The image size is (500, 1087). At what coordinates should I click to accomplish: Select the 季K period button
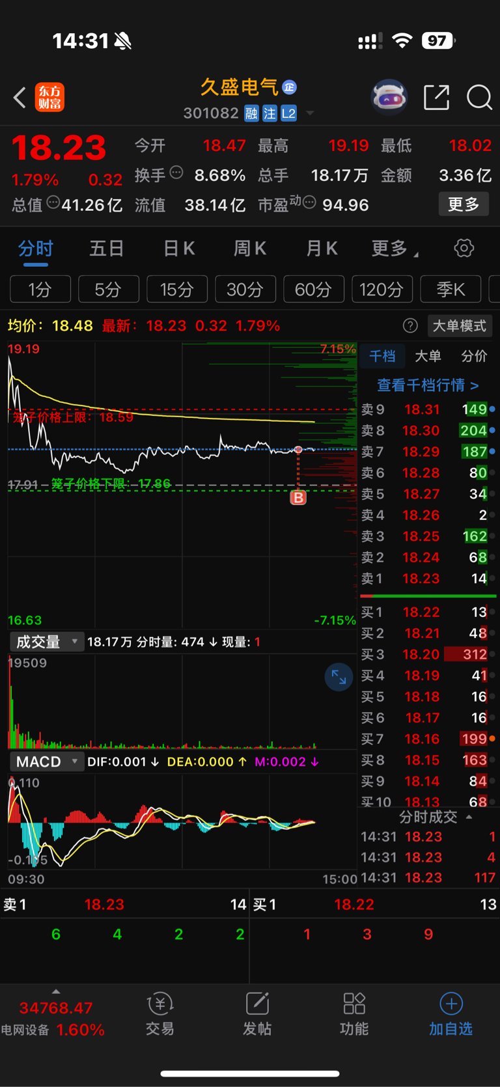click(x=451, y=289)
